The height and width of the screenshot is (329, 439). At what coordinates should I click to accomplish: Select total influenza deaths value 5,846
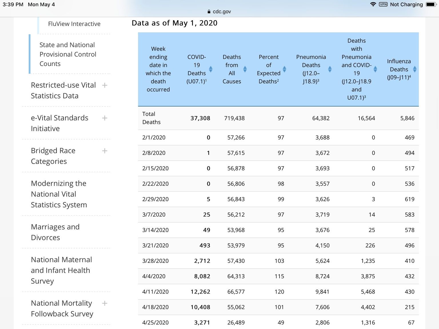coord(407,118)
